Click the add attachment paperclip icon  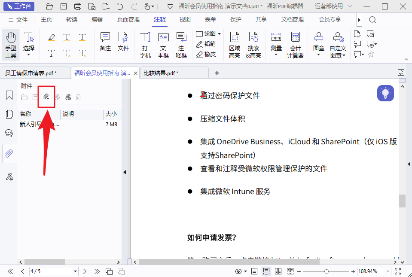tap(46, 97)
